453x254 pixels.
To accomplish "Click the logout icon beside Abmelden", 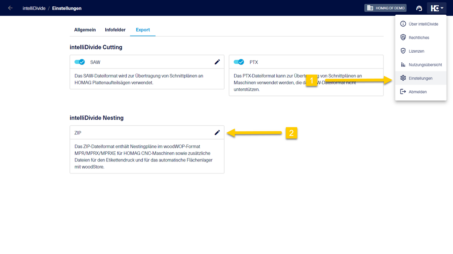I will click(403, 91).
